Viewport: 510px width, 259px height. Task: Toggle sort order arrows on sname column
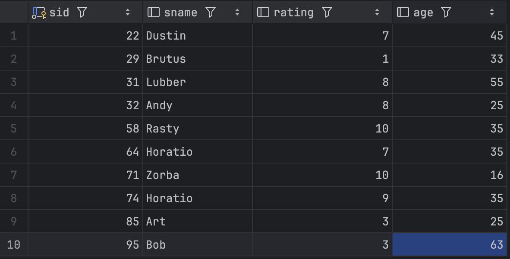point(237,12)
